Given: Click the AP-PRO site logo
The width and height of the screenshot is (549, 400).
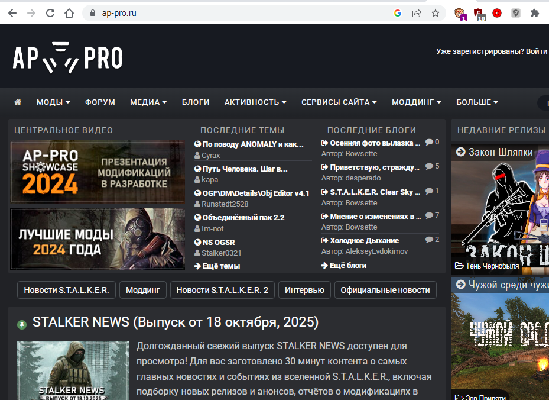Looking at the screenshot, I should (67, 57).
